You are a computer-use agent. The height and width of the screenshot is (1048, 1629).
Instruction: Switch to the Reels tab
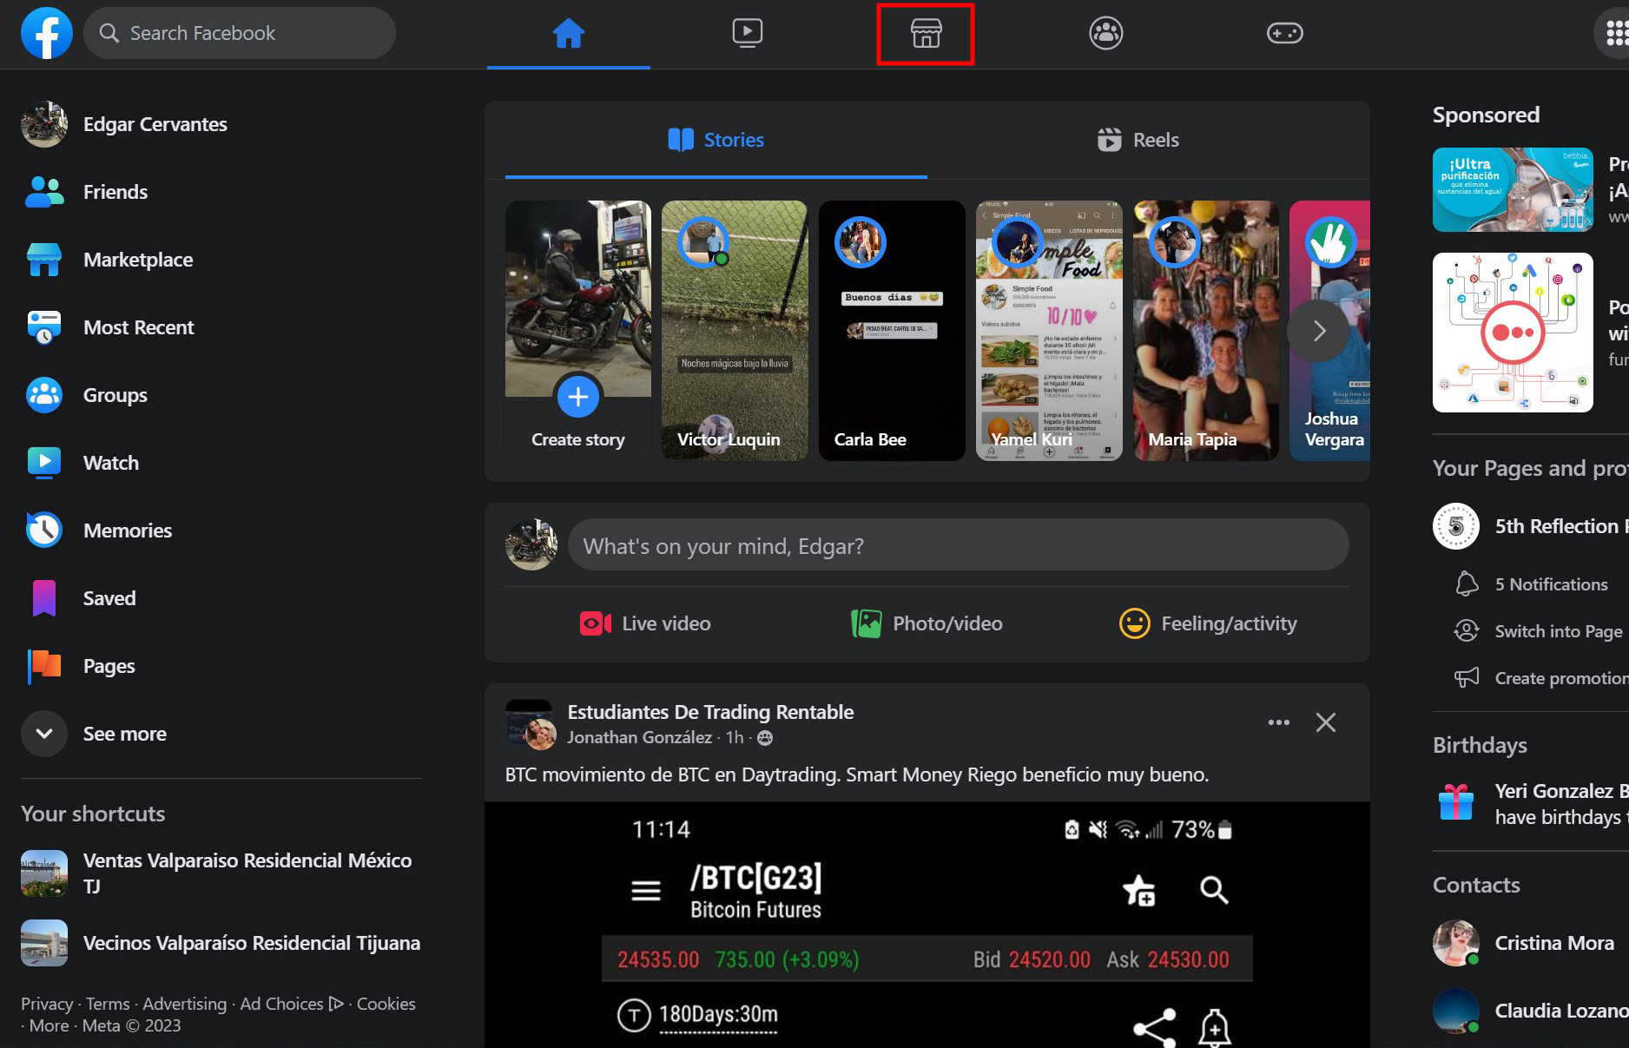[x=1138, y=140]
